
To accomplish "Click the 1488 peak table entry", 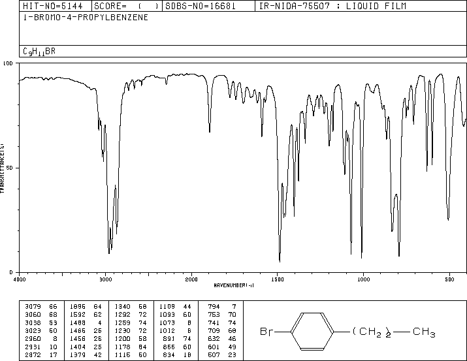I will pyautogui.click(x=78, y=322).
